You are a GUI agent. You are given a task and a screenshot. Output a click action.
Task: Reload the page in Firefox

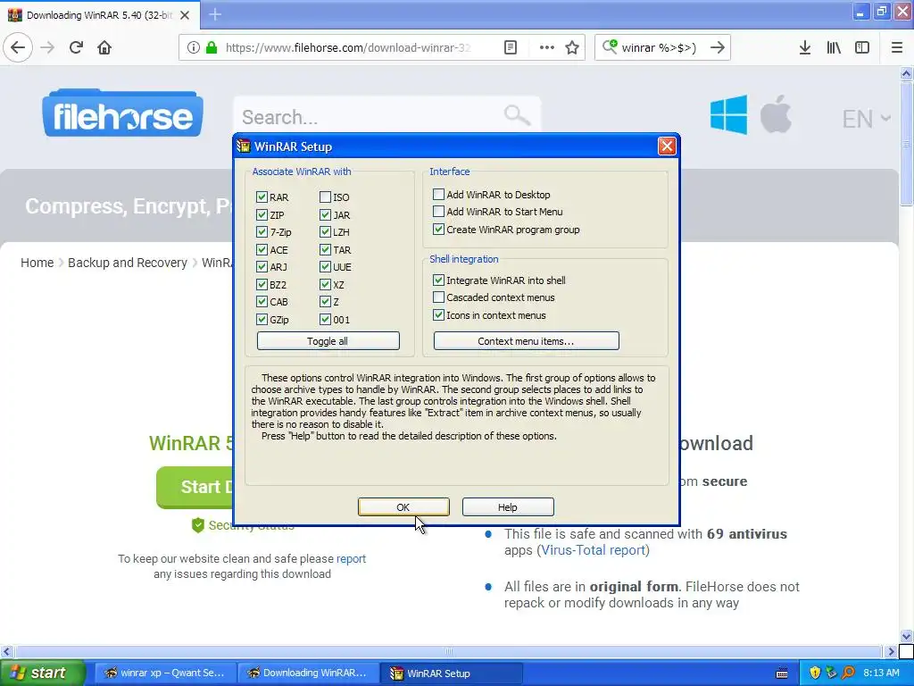pyautogui.click(x=76, y=47)
